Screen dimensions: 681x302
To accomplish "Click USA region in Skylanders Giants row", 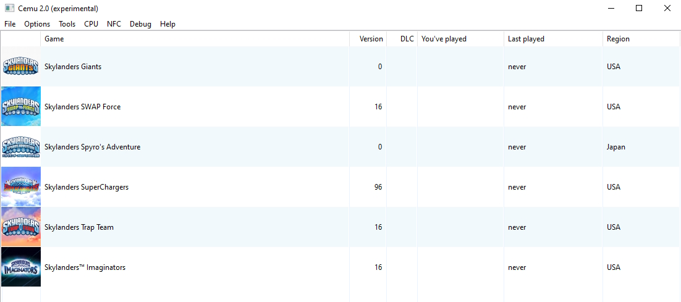I will (614, 67).
